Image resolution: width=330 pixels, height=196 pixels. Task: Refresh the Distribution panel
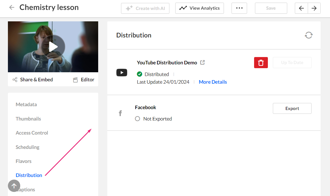coord(309,35)
